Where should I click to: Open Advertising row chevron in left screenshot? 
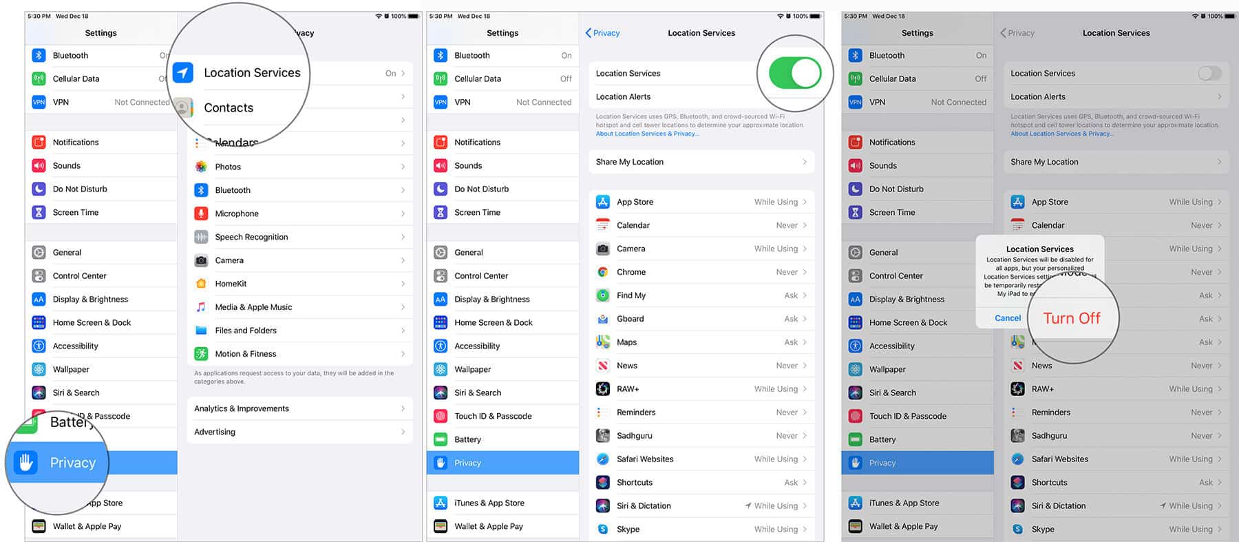coord(403,432)
